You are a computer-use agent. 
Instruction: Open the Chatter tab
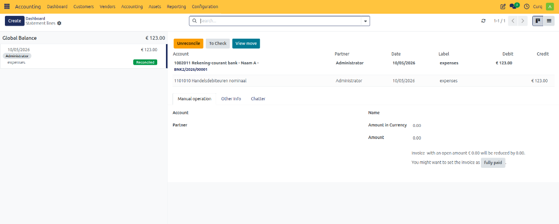[x=258, y=99]
